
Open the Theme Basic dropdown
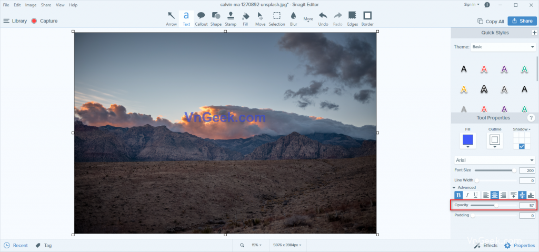[503, 47]
